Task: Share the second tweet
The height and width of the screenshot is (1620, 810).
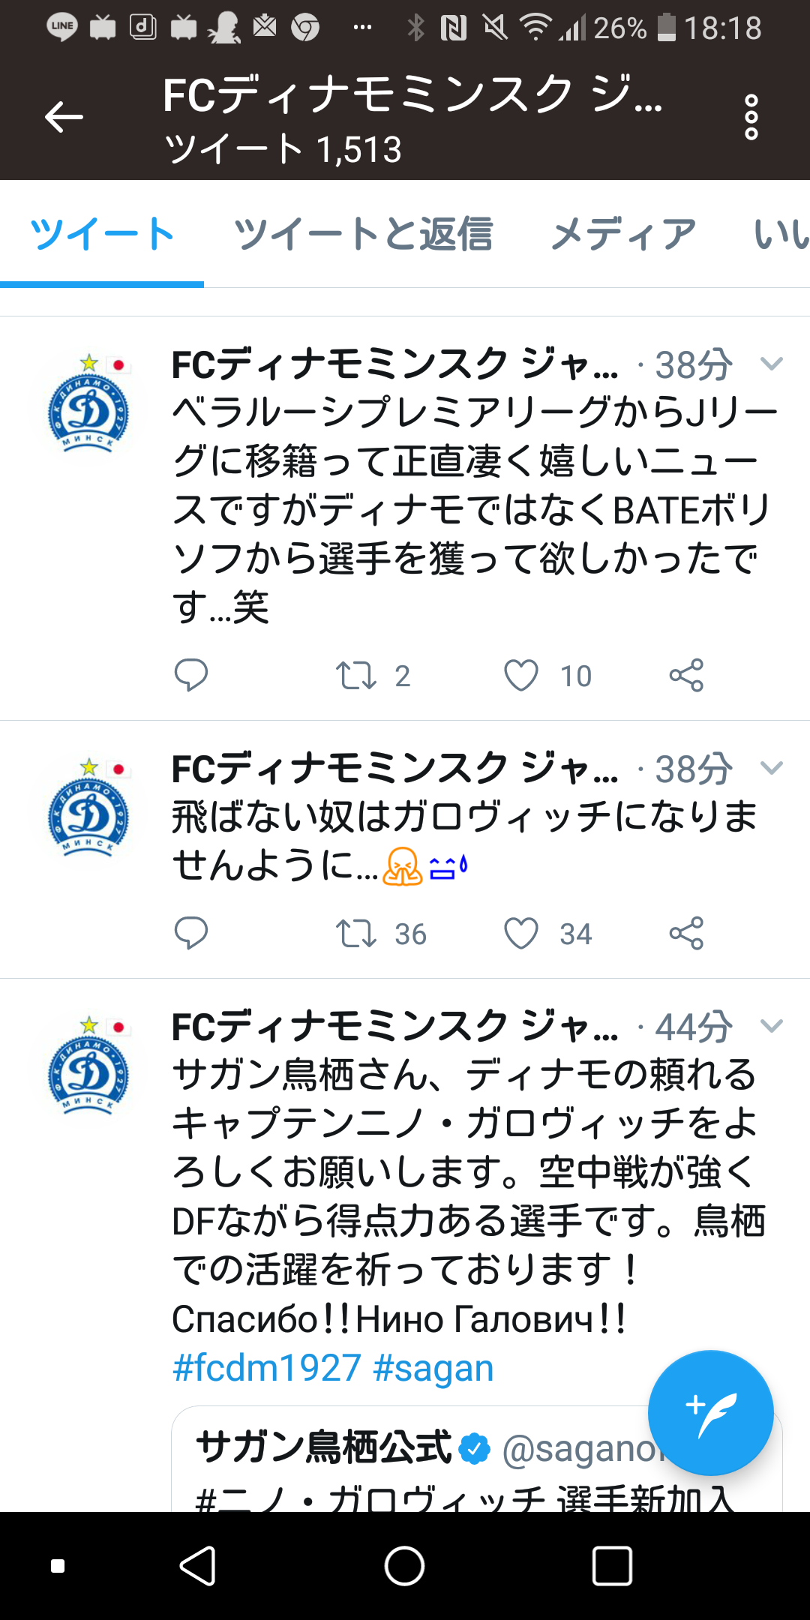Action: click(686, 933)
